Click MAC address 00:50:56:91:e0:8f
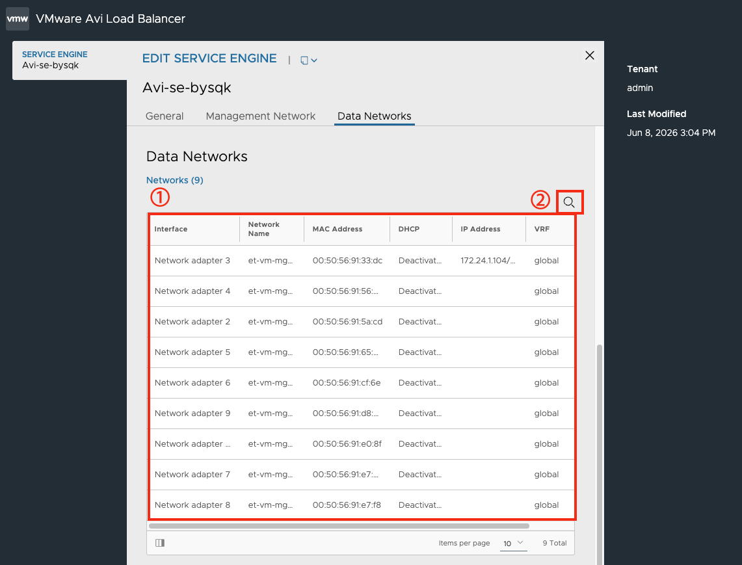 (x=347, y=444)
